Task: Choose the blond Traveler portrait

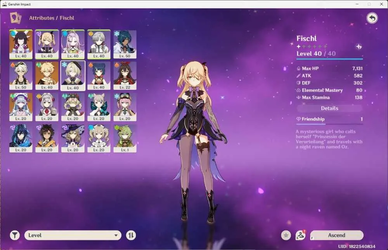Action: [x=47, y=76]
